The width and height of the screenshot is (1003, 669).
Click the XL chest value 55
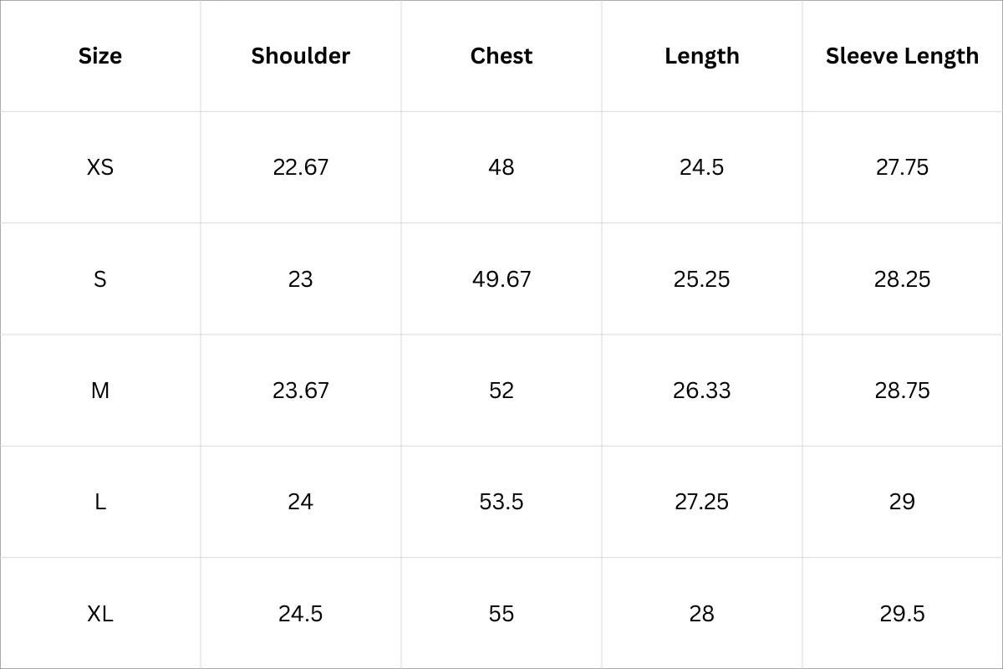click(x=501, y=614)
